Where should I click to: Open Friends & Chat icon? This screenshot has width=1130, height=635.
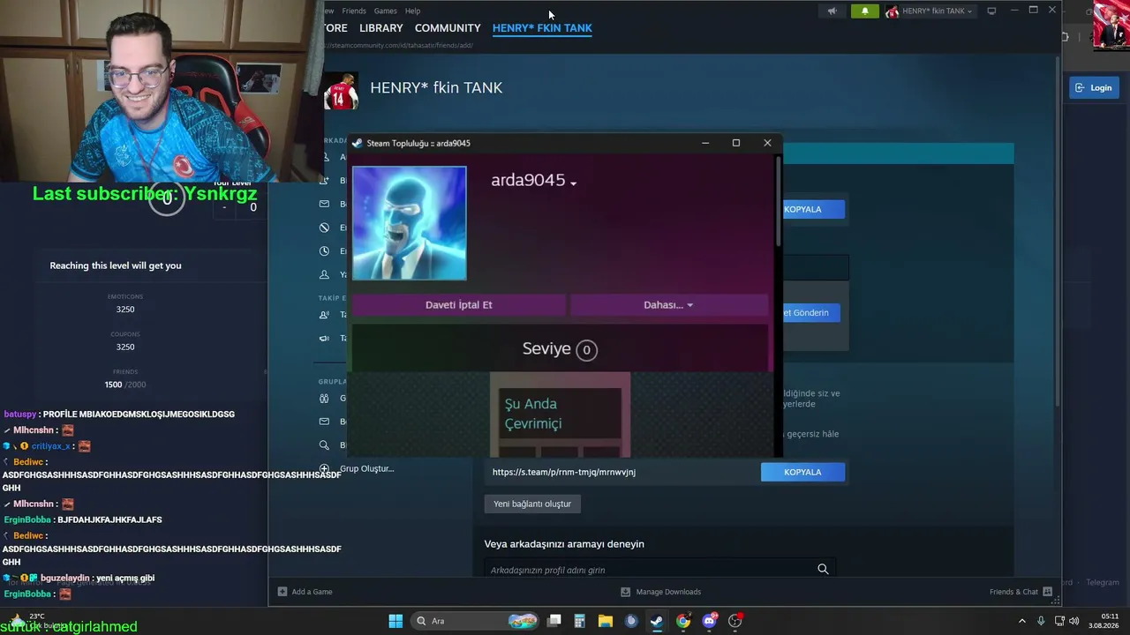(x=1048, y=592)
